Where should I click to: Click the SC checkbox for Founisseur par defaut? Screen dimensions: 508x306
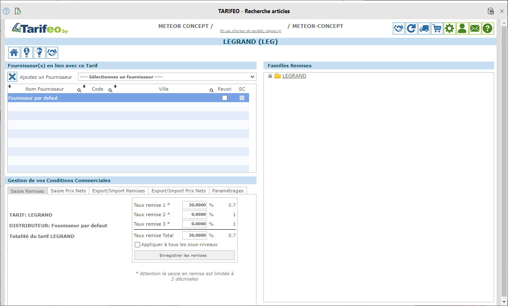(242, 98)
